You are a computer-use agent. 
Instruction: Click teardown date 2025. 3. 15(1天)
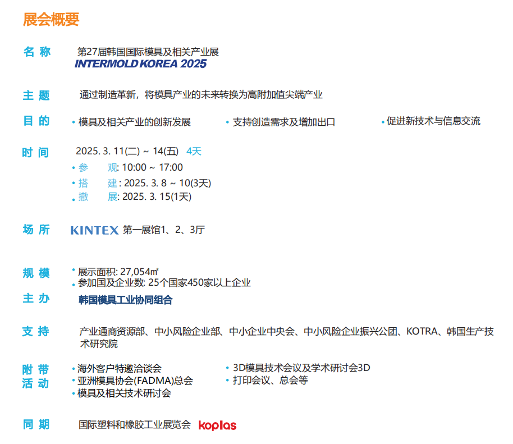pyautogui.click(x=157, y=196)
